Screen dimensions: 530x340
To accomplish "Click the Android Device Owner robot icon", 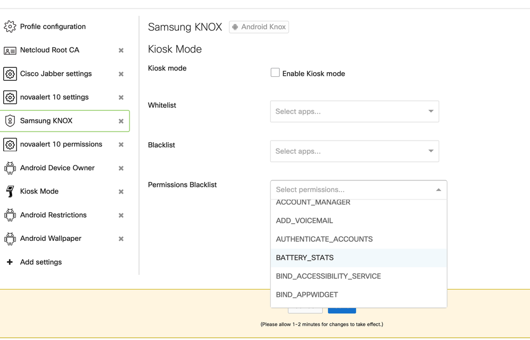I will pos(10,168).
